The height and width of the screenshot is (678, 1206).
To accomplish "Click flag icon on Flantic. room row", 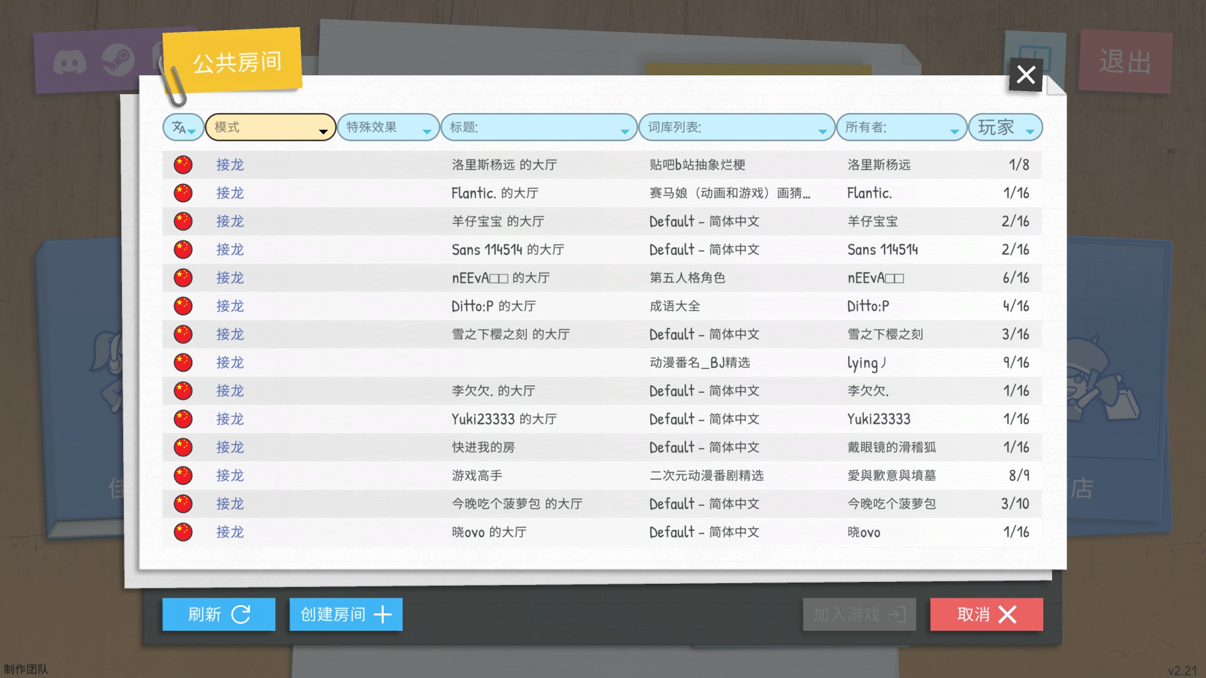I will pos(183,193).
